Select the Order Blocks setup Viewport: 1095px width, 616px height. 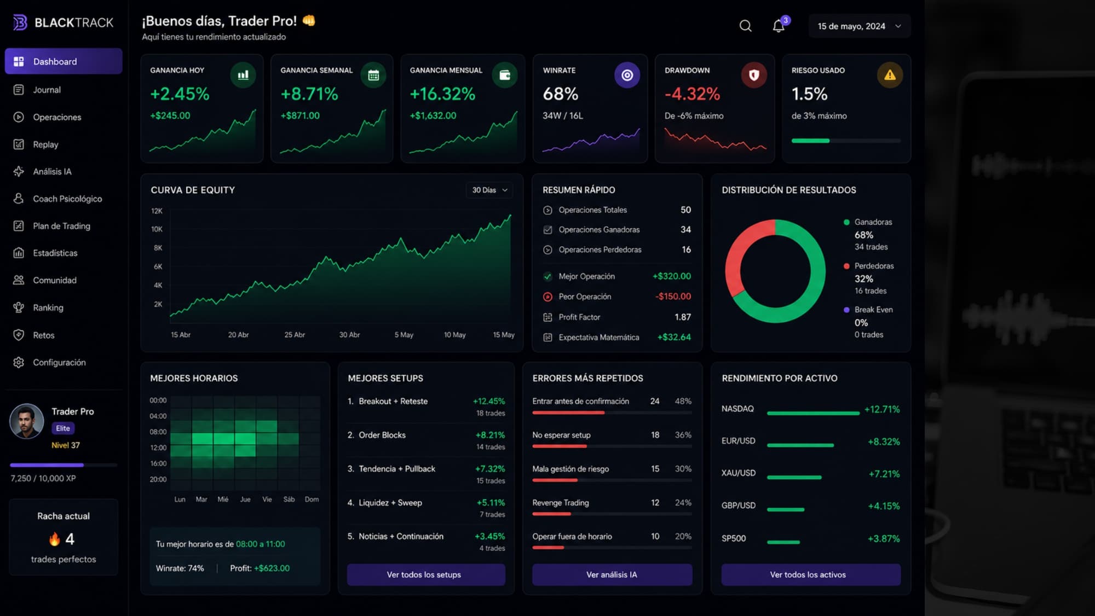click(426, 440)
